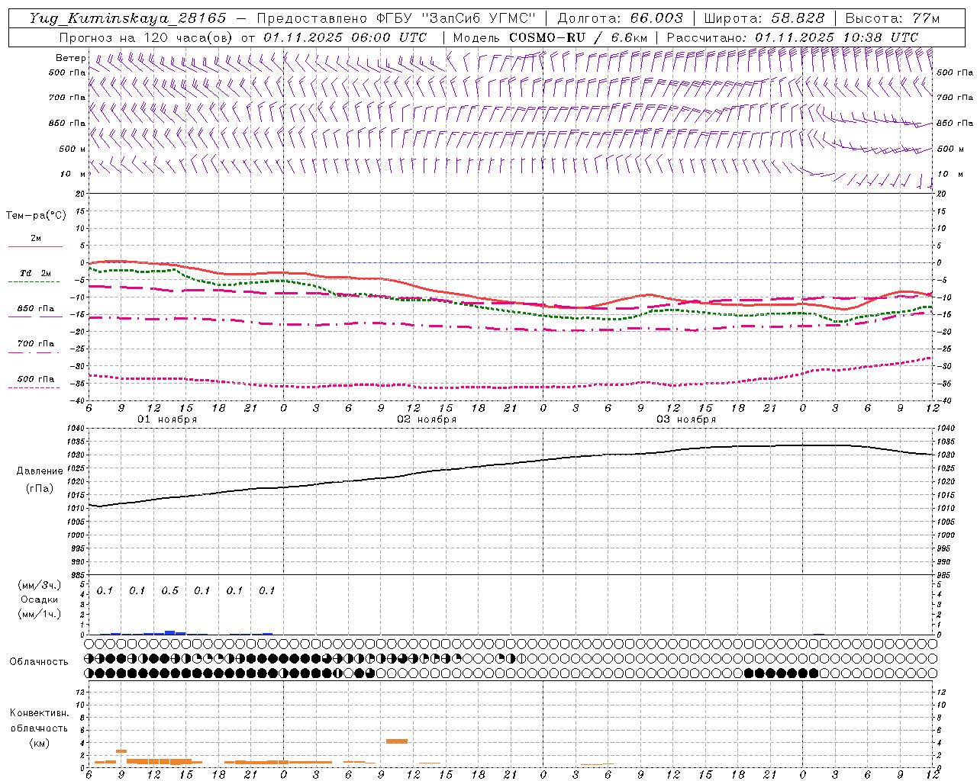
Task: Click the 03 ноября date label
Action: 686,419
